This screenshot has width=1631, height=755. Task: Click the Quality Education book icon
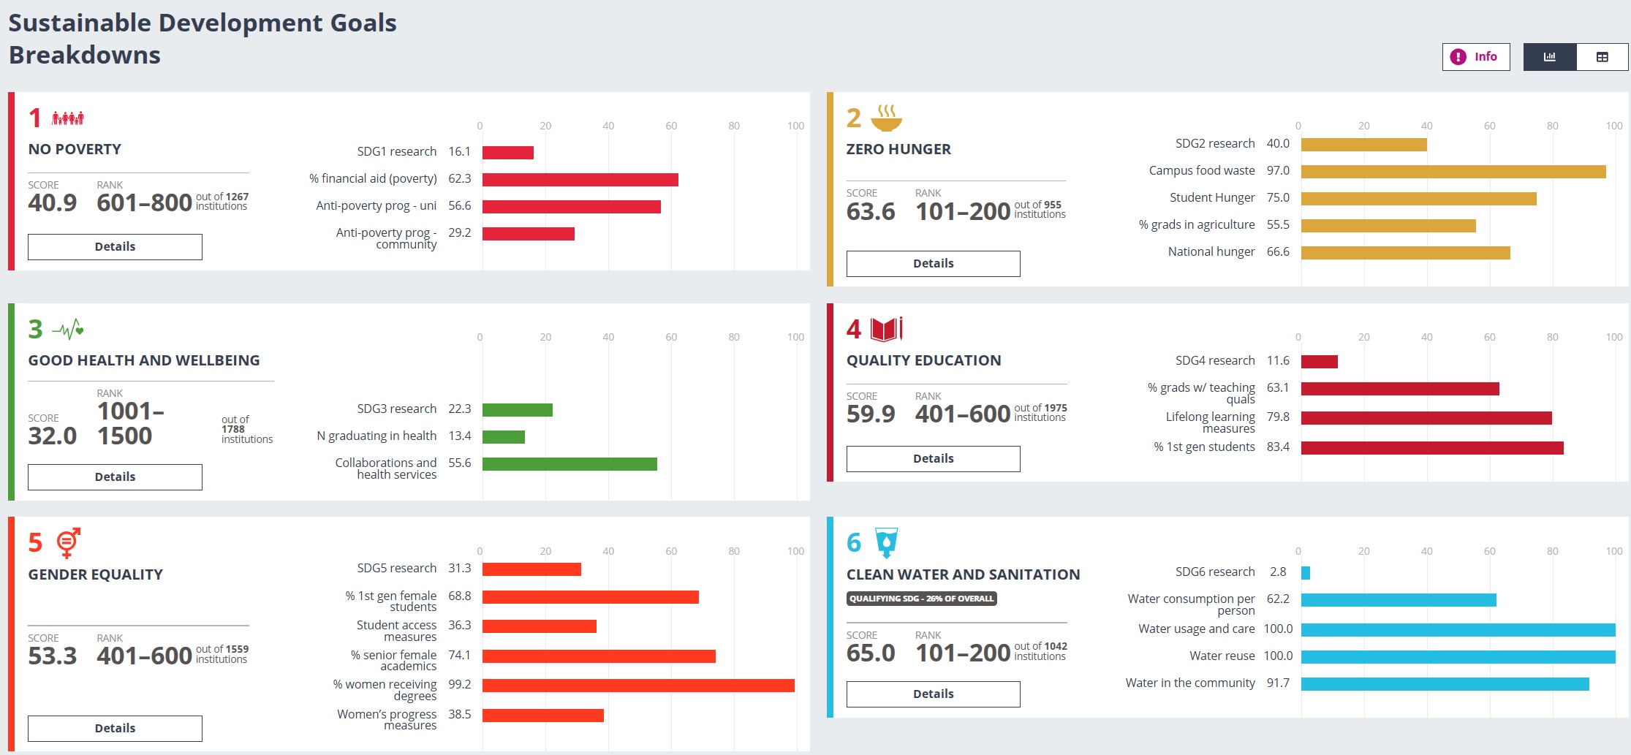tap(886, 330)
